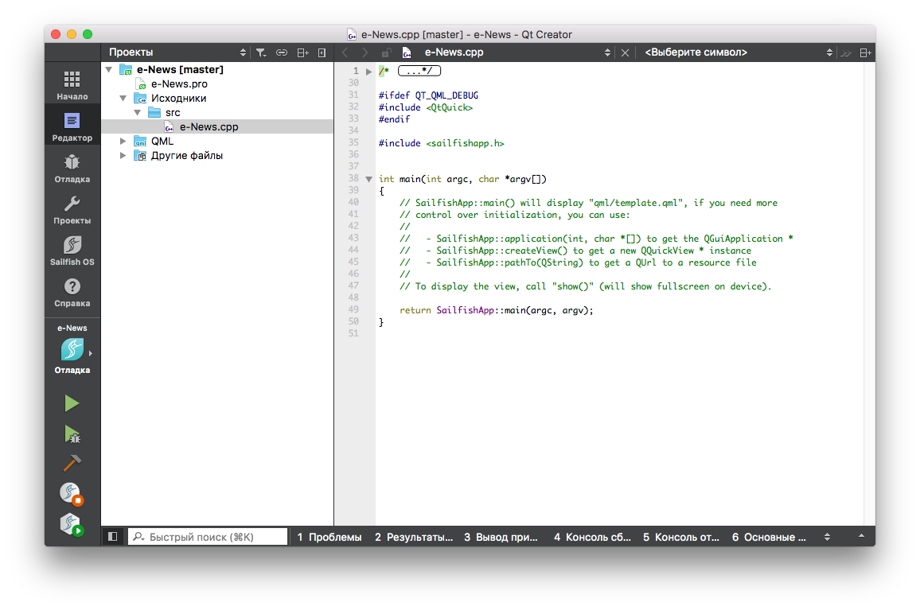Toggle synchronize with editor link icon

click(282, 52)
